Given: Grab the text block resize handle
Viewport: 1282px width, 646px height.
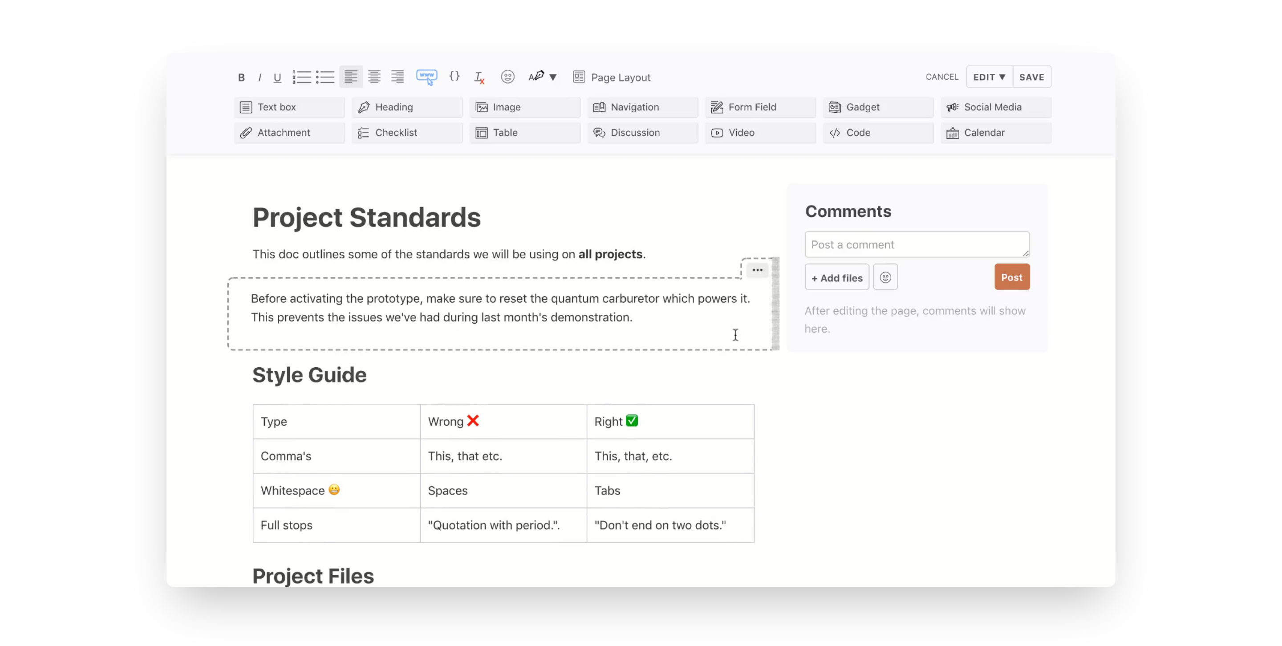Looking at the screenshot, I should pos(775,304).
